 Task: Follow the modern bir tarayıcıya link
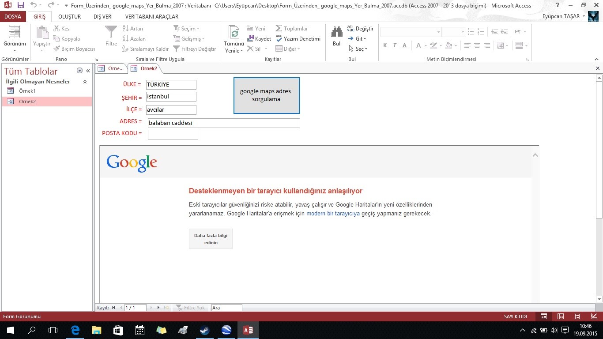[x=333, y=214]
